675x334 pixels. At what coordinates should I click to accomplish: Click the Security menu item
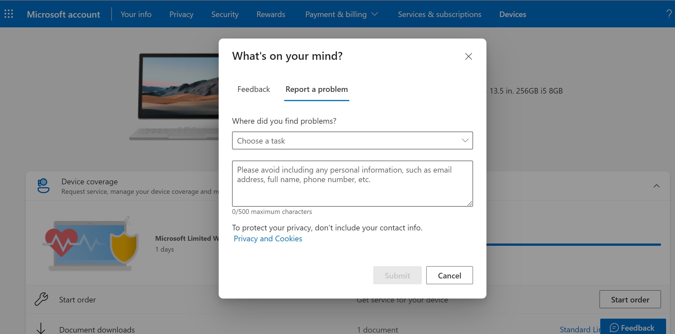(225, 14)
